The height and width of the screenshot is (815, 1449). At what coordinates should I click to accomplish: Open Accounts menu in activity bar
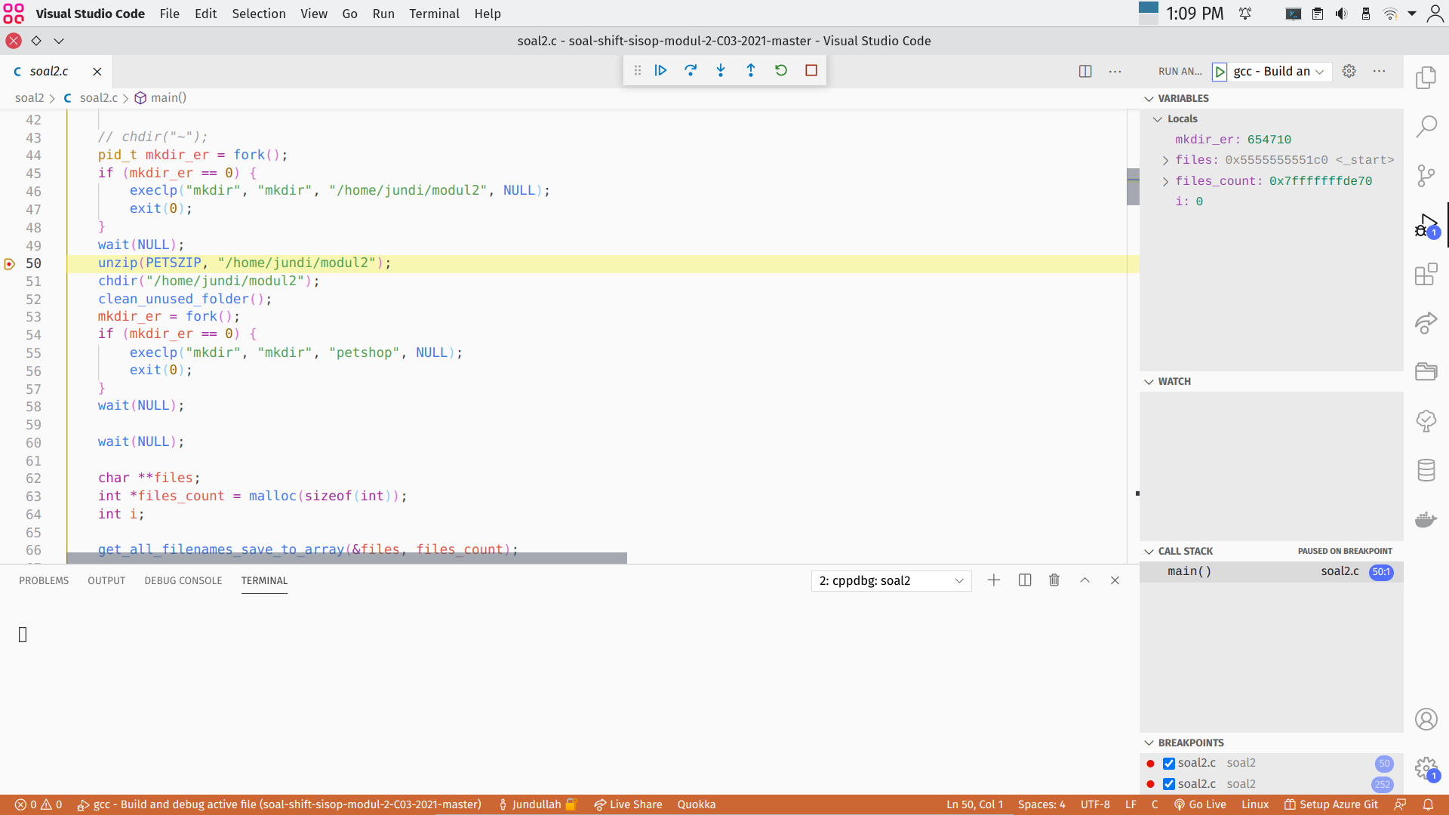(1426, 719)
